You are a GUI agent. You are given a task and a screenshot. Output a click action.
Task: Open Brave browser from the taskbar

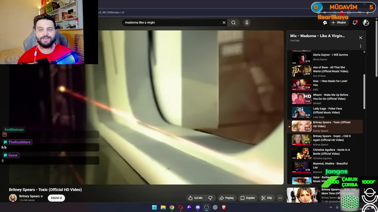[x=224, y=207]
